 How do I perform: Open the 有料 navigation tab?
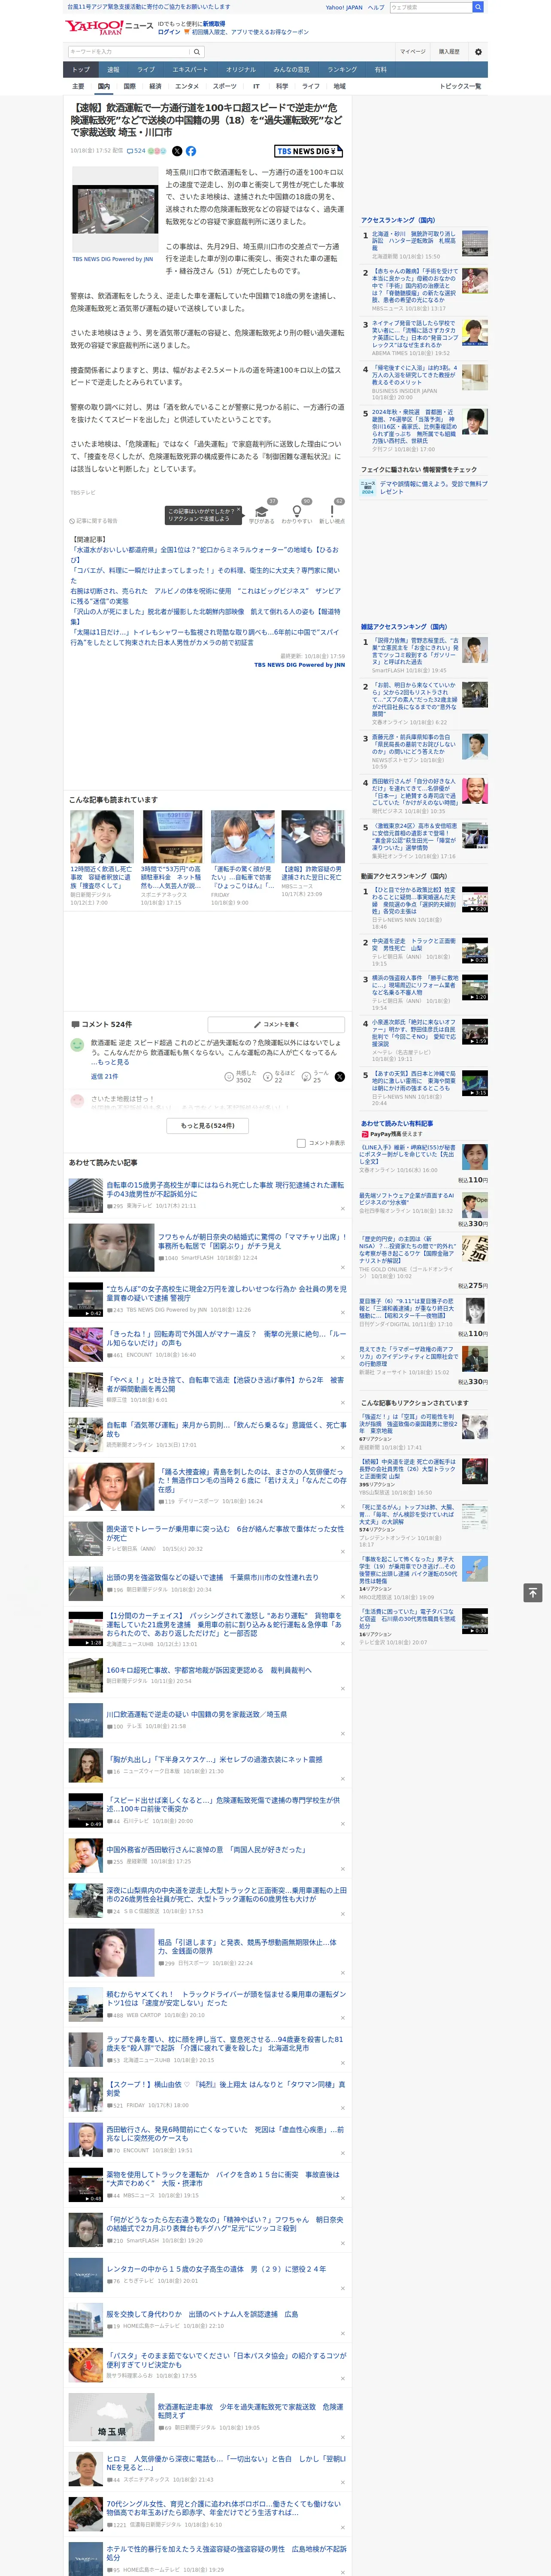pyautogui.click(x=380, y=70)
